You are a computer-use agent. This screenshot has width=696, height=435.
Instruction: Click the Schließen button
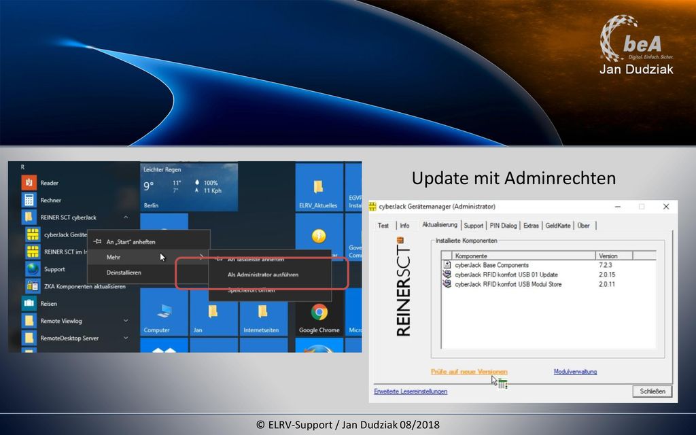(x=652, y=391)
